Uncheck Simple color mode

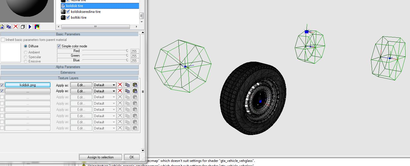pyautogui.click(x=59, y=46)
